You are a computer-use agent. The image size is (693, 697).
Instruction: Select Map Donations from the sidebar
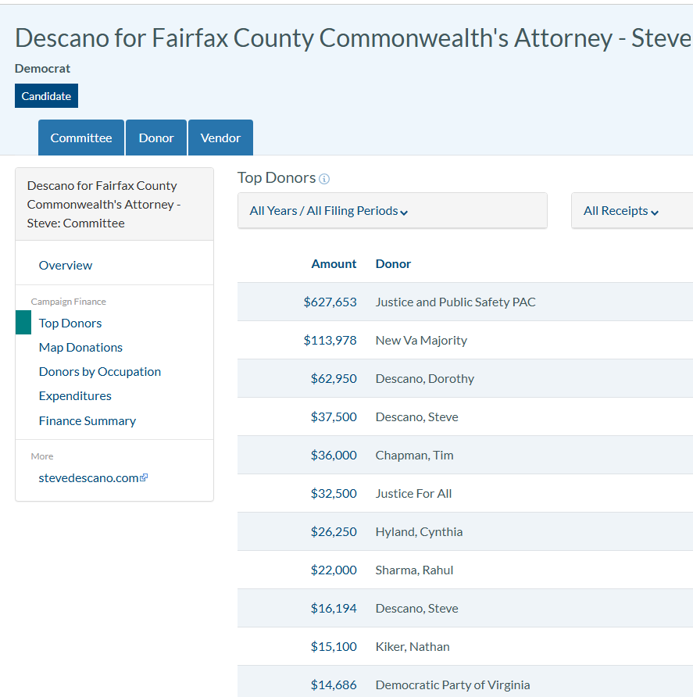click(x=80, y=347)
